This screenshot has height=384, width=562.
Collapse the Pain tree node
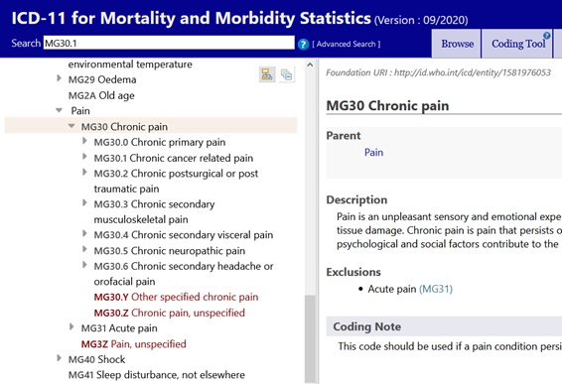pyautogui.click(x=60, y=110)
